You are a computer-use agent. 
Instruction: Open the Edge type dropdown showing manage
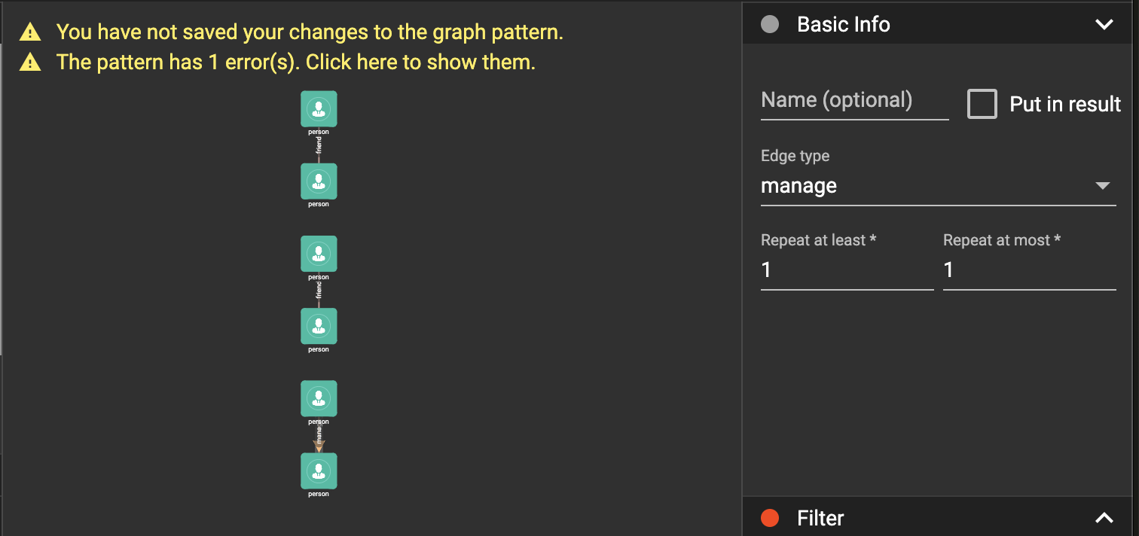938,186
